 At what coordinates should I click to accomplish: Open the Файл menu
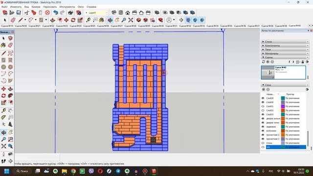[x=4, y=7]
